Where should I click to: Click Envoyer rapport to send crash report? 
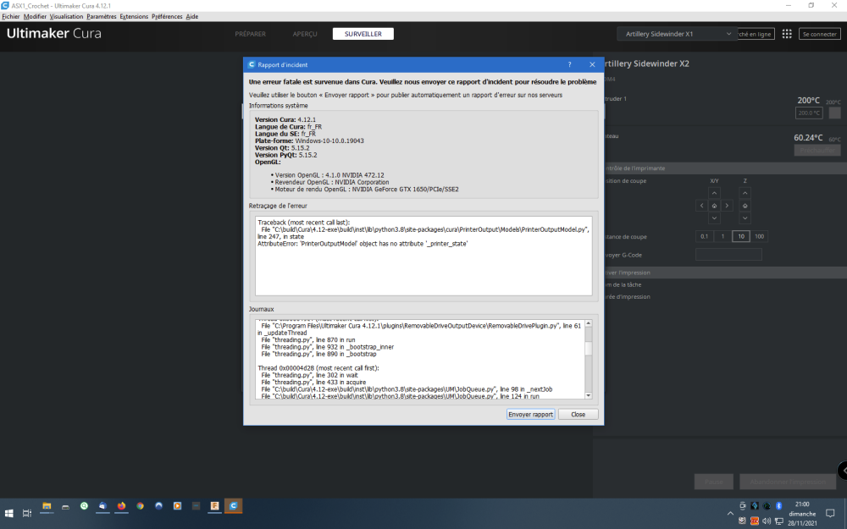click(x=530, y=414)
